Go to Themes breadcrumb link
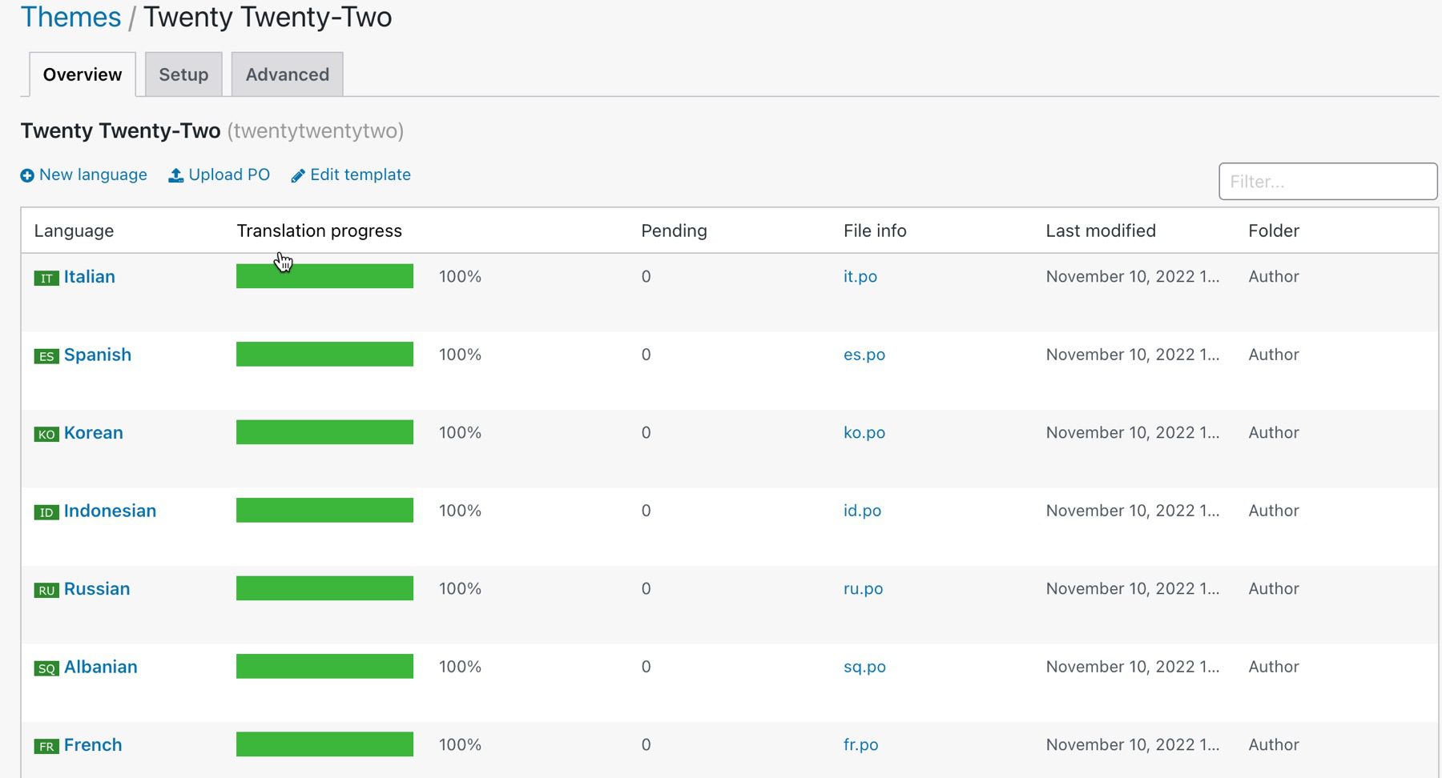The height and width of the screenshot is (778, 1442). [70, 17]
